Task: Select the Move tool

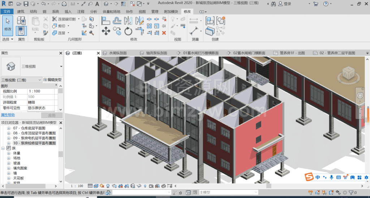Action: 106,31
